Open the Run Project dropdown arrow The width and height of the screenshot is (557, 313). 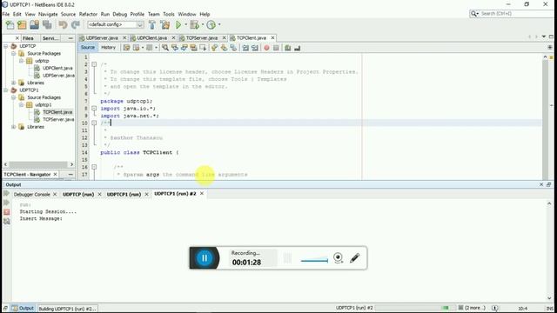coord(185,24)
